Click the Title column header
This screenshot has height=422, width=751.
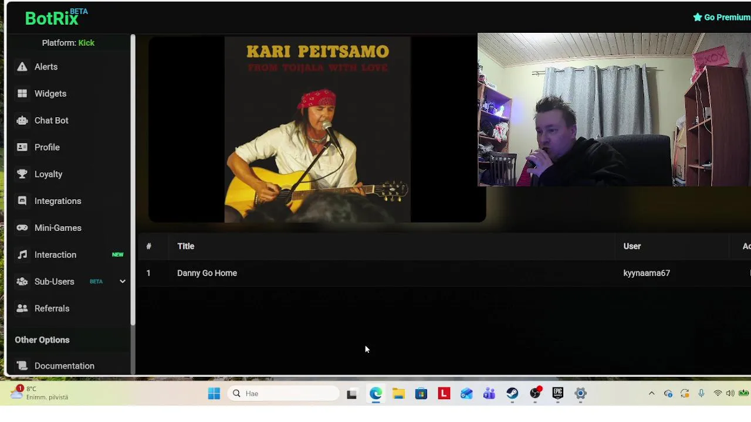[185, 246]
